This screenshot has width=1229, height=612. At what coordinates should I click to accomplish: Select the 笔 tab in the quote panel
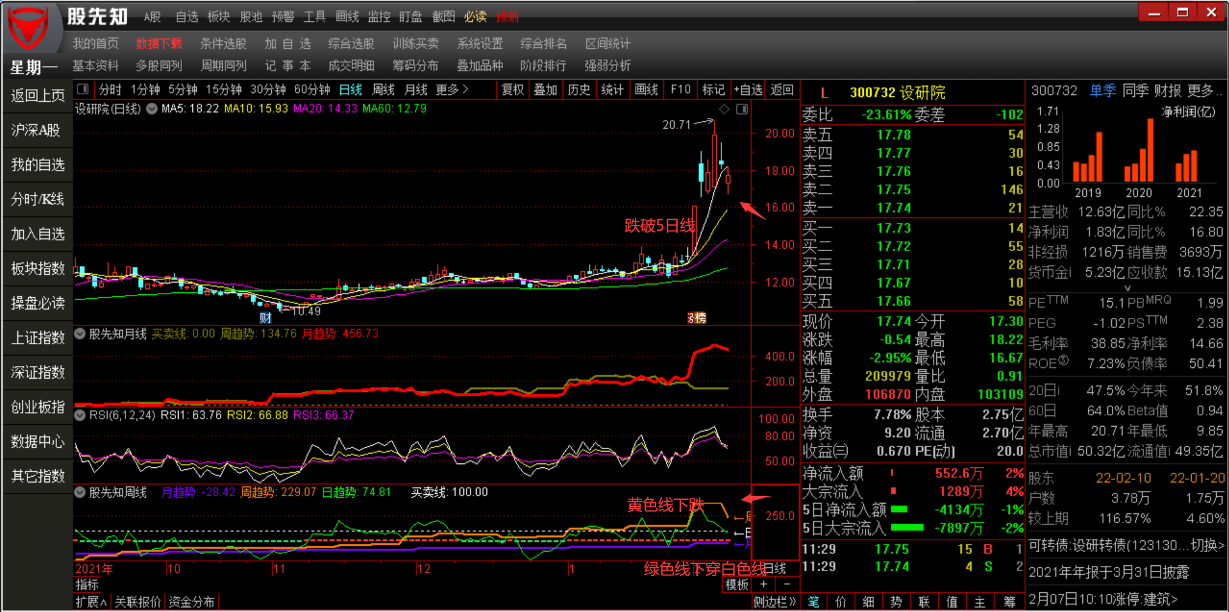tap(814, 602)
